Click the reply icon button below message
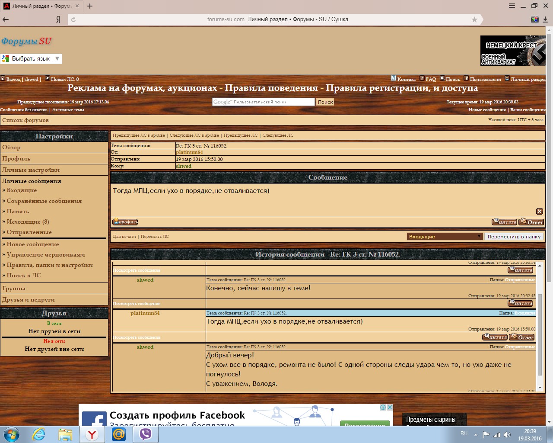Image resolution: width=553 pixels, height=443 pixels. click(531, 222)
